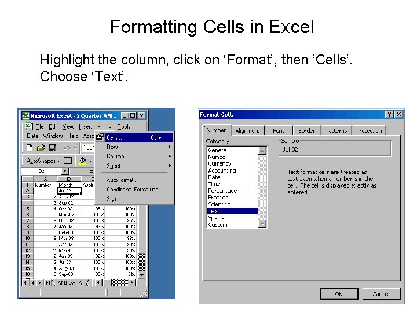Click the Undo arrow icon

[67, 148]
